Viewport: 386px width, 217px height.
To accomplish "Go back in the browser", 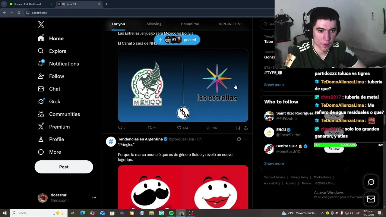I will pos(4,13).
